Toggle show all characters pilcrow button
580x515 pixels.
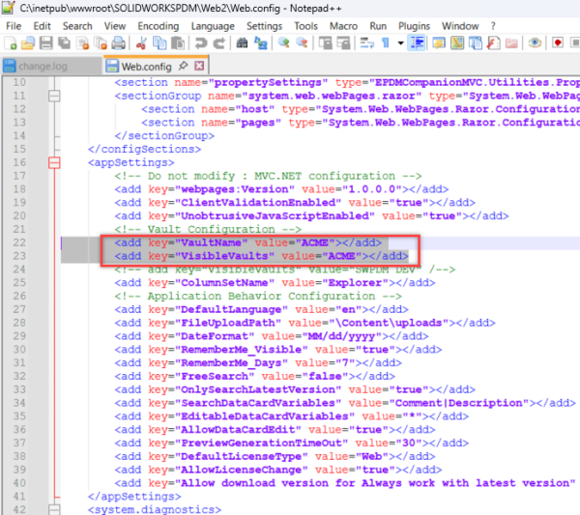(x=385, y=43)
